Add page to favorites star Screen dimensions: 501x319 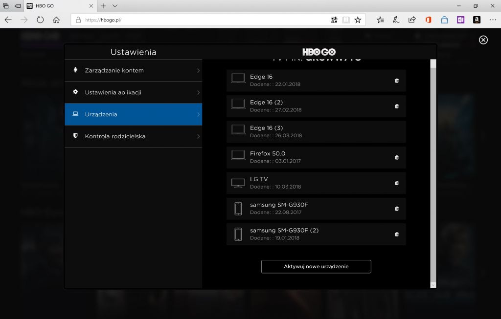pos(358,20)
